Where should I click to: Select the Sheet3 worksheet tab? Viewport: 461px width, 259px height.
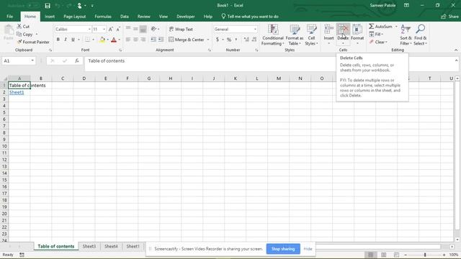[x=89, y=246]
